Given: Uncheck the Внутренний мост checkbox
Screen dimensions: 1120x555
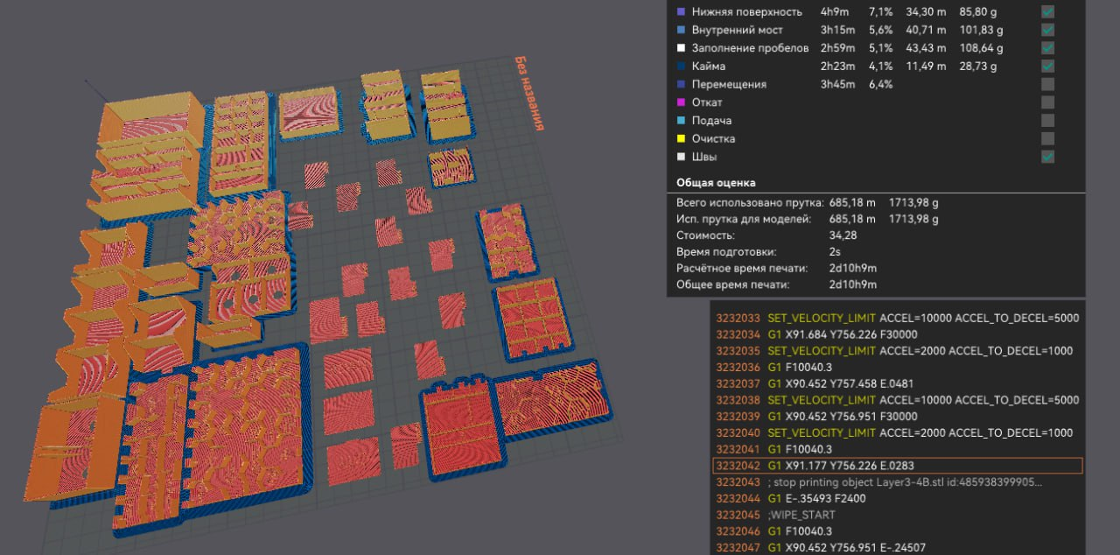Looking at the screenshot, I should click(1047, 30).
